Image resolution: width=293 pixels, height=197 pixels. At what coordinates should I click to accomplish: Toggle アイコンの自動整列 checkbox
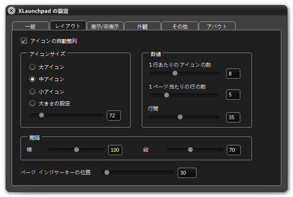[24, 41]
